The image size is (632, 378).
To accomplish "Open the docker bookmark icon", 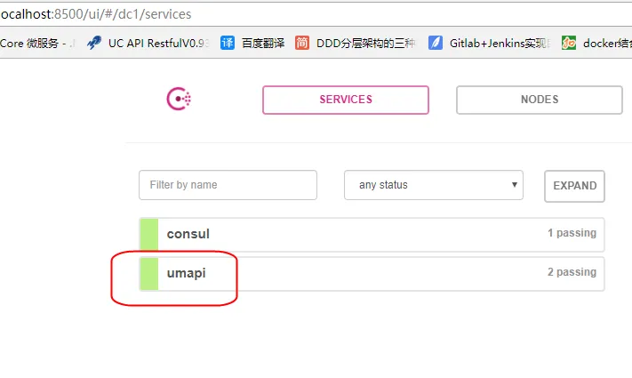I will point(569,43).
